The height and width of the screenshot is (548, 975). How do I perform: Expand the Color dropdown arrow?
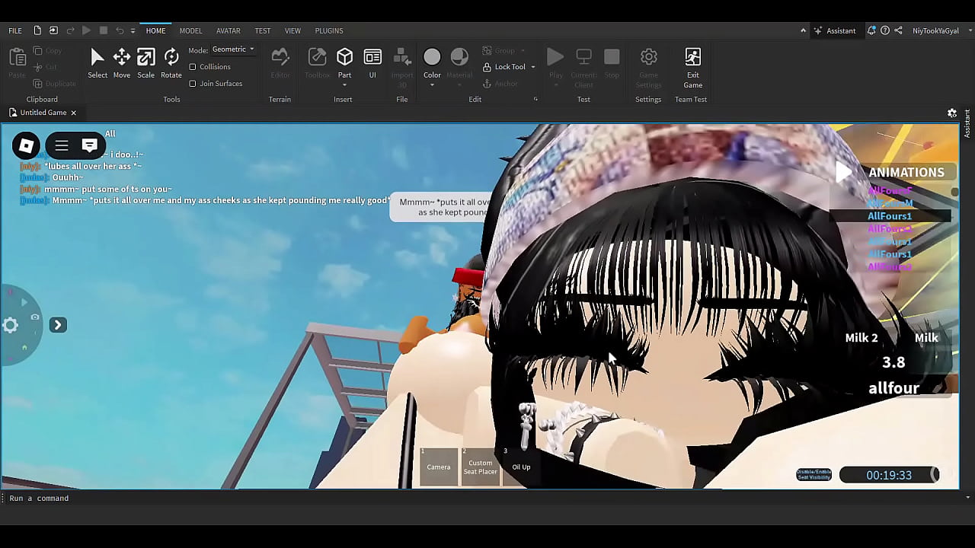432,84
